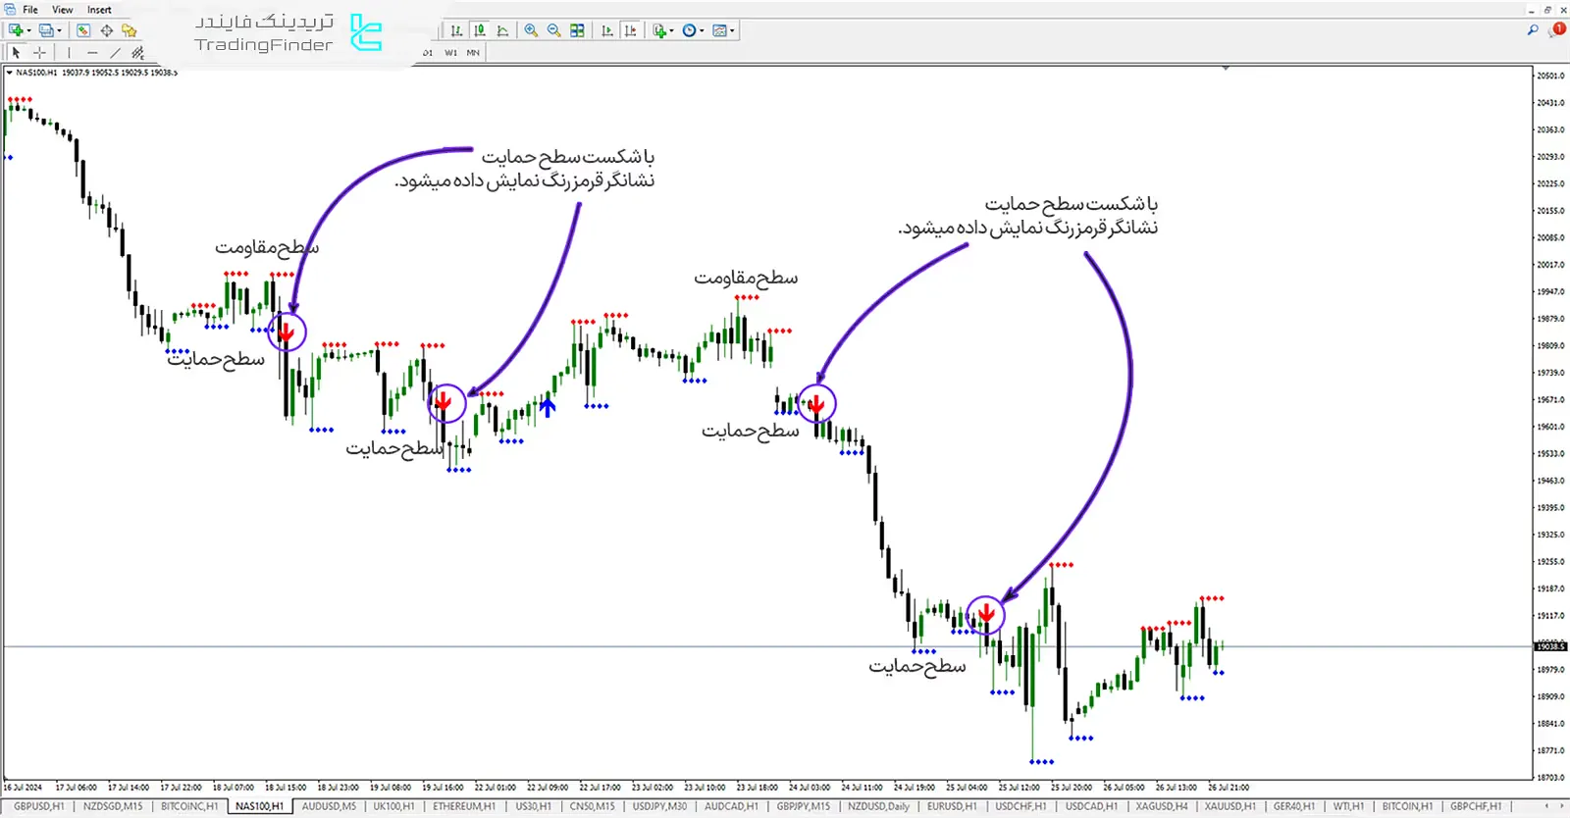Toggle candlestick chart mode
The height and width of the screenshot is (818, 1570).
click(479, 30)
